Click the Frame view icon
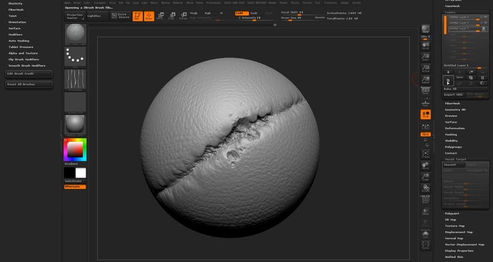Viewport: 493px width, 262px height. pos(425,154)
